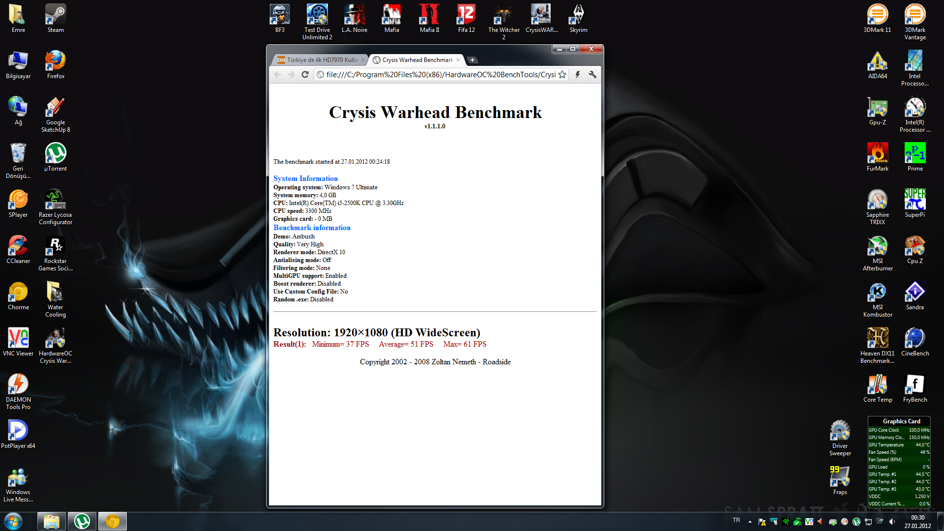944x531 pixels.
Task: Reload the page in the browser
Action: pyautogui.click(x=305, y=75)
